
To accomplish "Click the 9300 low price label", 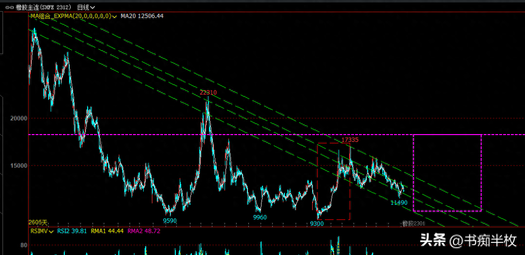I will pos(317,223).
